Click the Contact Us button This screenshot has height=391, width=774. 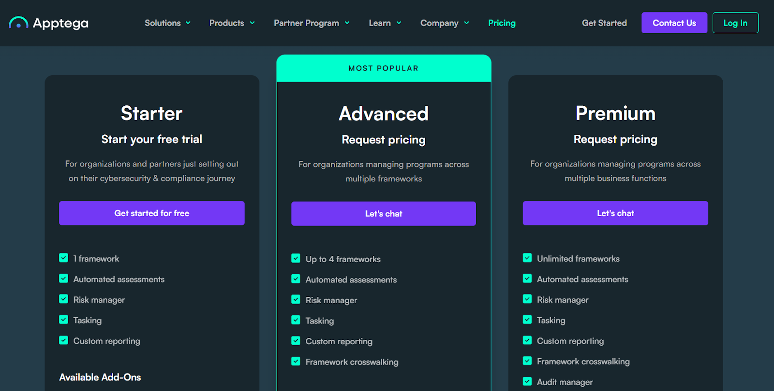click(674, 23)
